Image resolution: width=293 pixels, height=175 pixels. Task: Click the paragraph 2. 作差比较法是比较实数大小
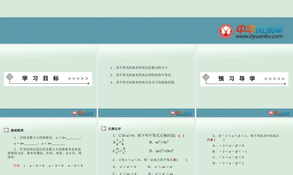click(45, 153)
